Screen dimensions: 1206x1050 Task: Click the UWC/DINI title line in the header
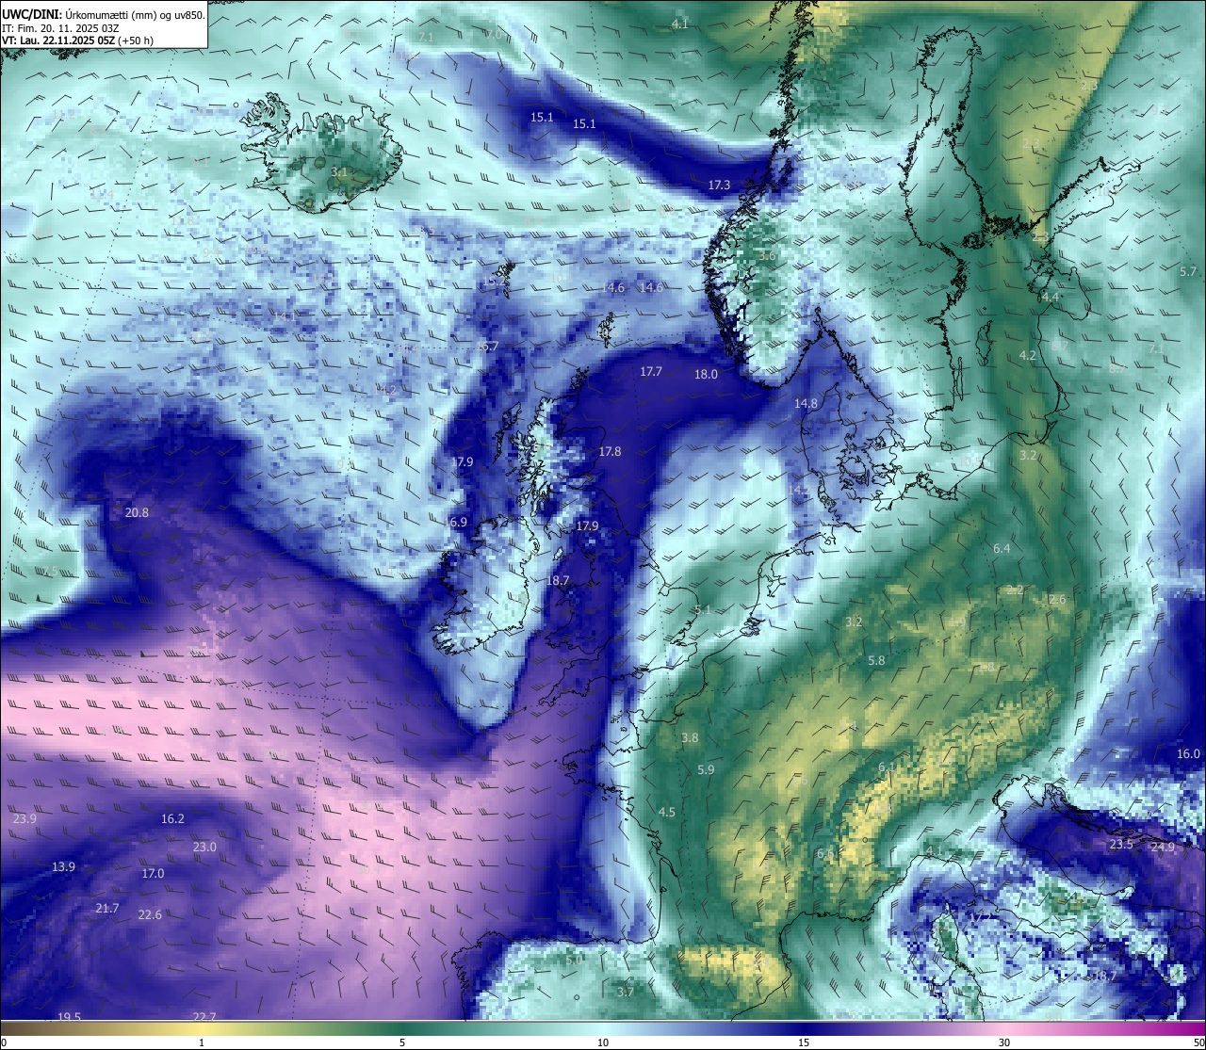point(104,15)
